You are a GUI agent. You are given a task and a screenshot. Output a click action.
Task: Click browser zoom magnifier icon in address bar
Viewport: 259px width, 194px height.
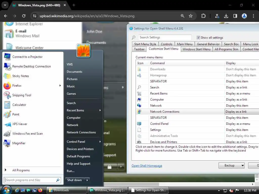pos(182,16)
